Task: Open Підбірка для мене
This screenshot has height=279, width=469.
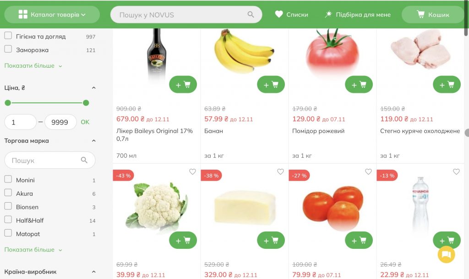Action: coord(358,14)
